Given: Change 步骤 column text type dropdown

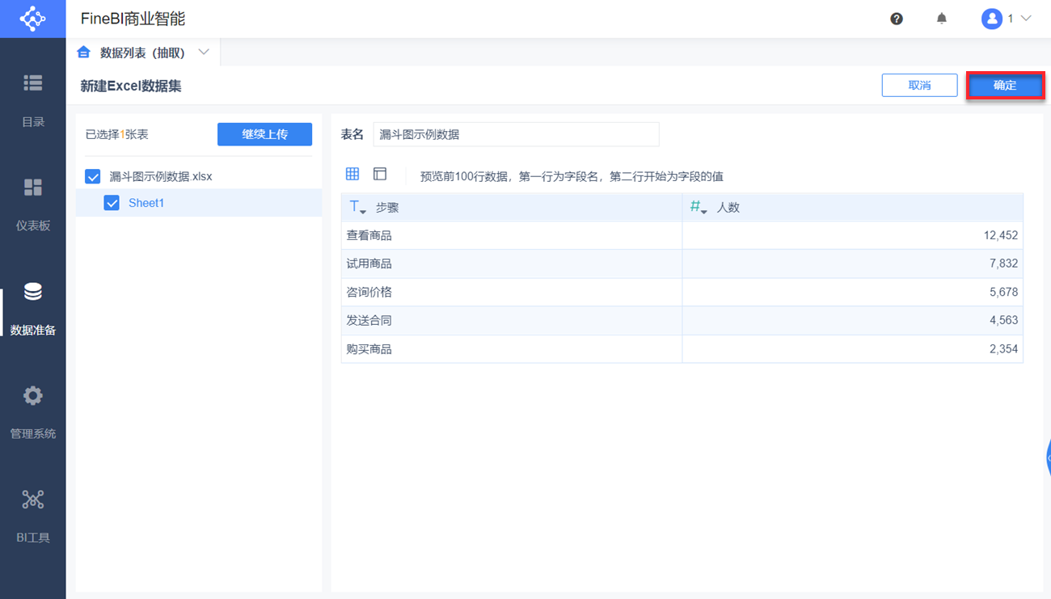Looking at the screenshot, I should click(357, 208).
